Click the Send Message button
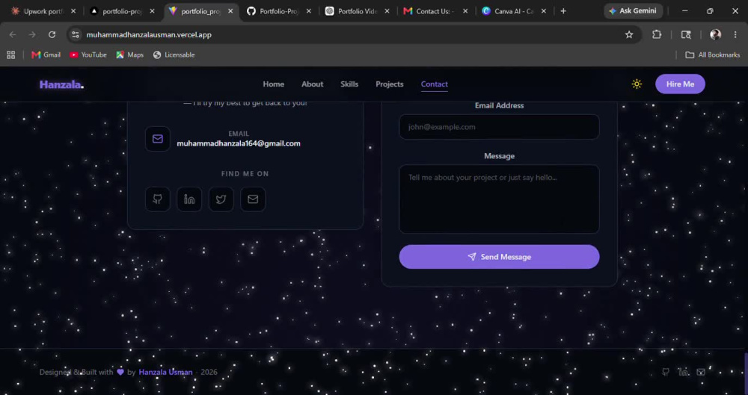 (499, 257)
